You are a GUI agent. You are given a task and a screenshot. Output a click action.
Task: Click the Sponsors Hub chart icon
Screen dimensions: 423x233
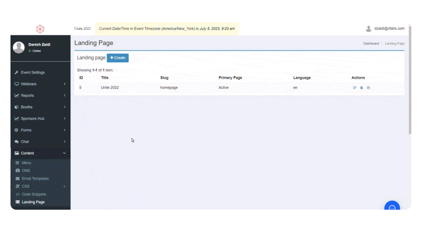tap(16, 118)
